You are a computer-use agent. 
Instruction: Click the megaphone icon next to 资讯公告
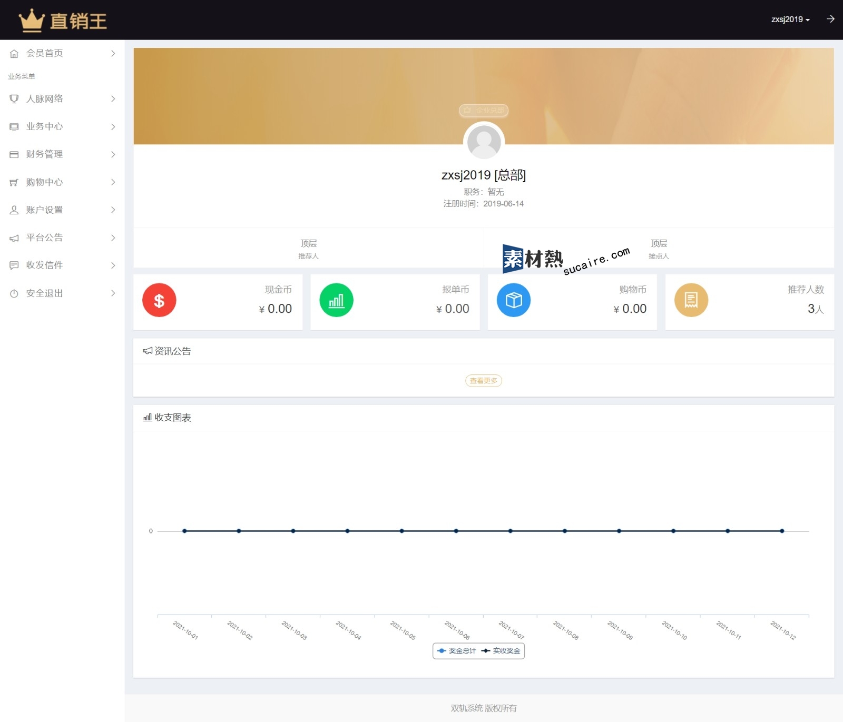pos(148,351)
